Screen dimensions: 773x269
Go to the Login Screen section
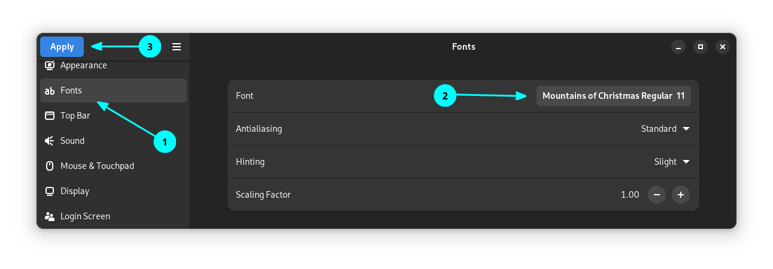(85, 216)
